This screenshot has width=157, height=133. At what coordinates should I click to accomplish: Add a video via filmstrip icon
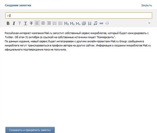(x=90, y=23)
